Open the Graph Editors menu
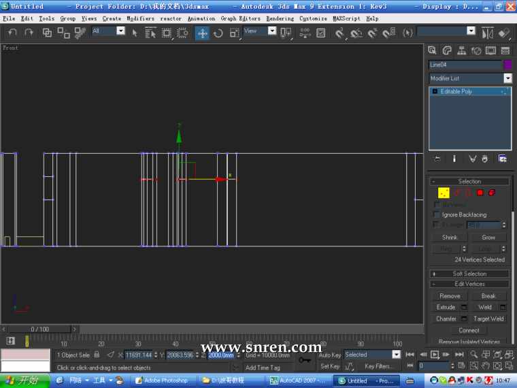 240,19
